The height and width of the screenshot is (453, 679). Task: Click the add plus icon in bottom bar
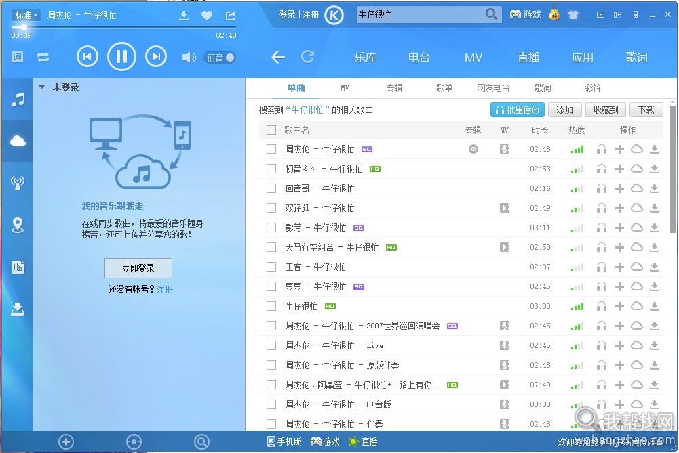click(66, 441)
